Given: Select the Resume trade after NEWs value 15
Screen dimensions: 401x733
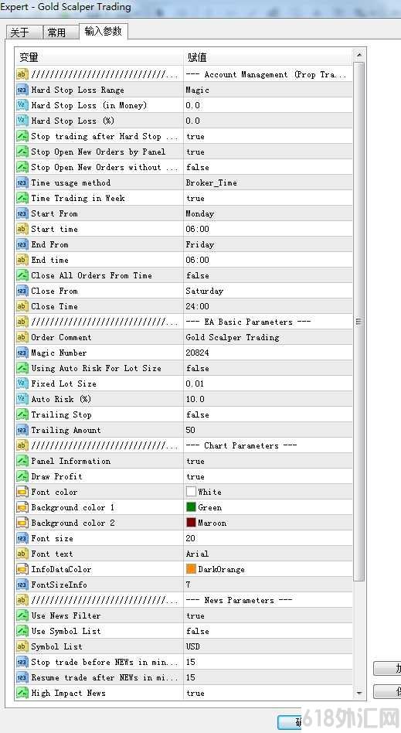Looking at the screenshot, I should coord(268,677).
